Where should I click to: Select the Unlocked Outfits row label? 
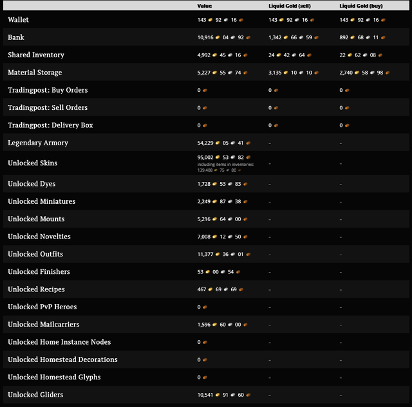[35, 254]
